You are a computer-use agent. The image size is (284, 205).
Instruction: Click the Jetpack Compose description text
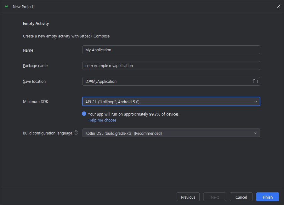66,36
